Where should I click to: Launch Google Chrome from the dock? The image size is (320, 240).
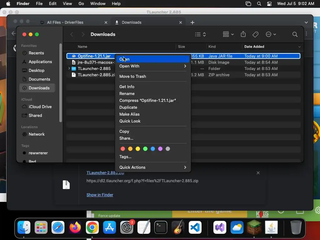pyautogui.click(x=92, y=227)
